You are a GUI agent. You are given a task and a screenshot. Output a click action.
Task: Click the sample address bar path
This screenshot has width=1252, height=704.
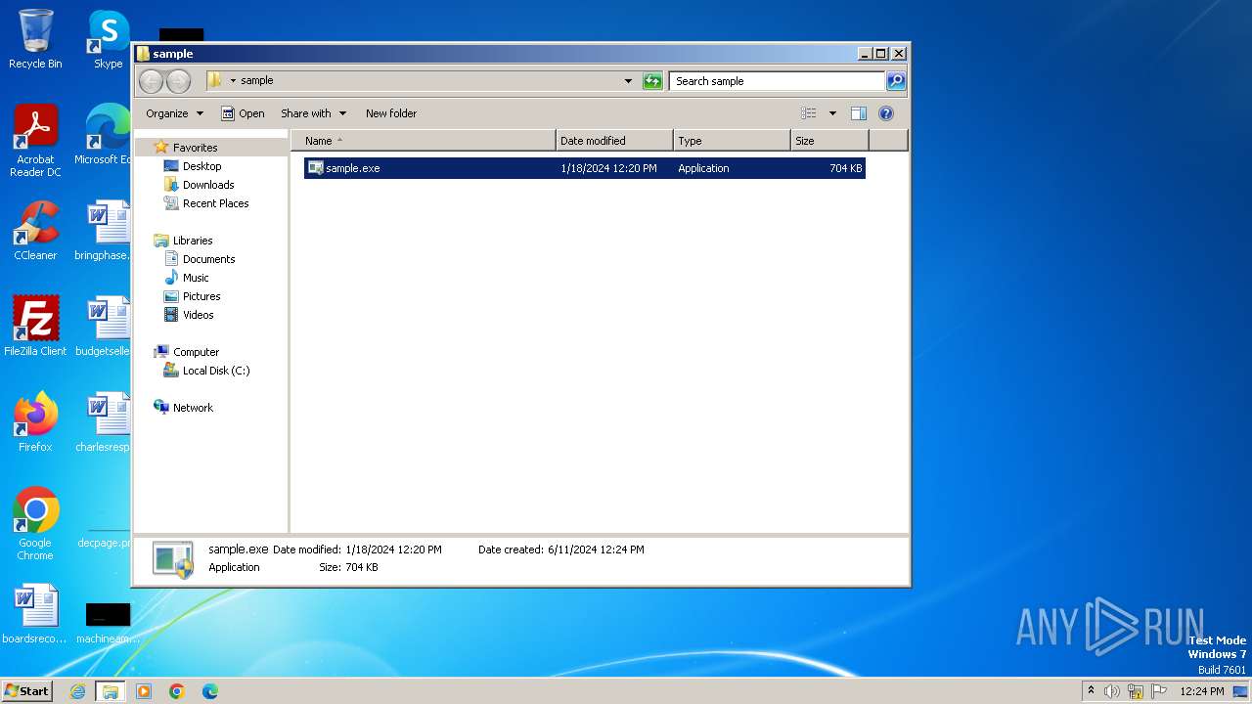coord(257,81)
